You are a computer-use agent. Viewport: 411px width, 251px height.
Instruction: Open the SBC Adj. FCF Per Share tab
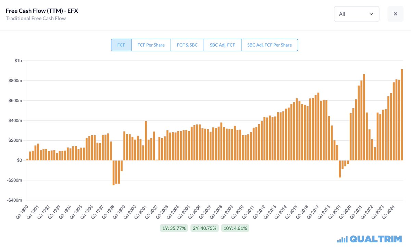pos(270,45)
